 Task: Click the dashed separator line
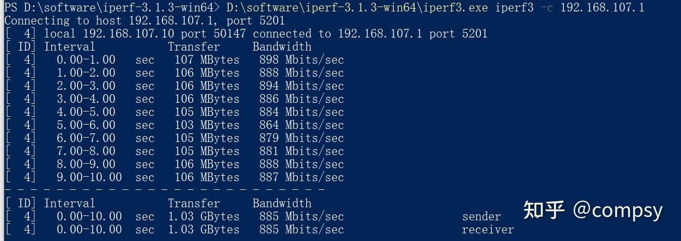pos(165,190)
